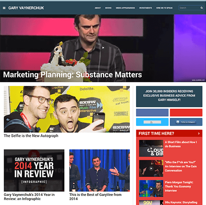
Task: Open the SXSW selfie article image
Action: tap(67, 109)
